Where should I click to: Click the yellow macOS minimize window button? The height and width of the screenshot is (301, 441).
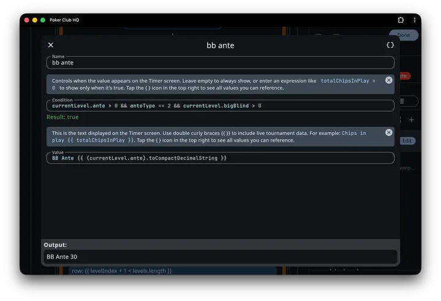tap(34, 20)
